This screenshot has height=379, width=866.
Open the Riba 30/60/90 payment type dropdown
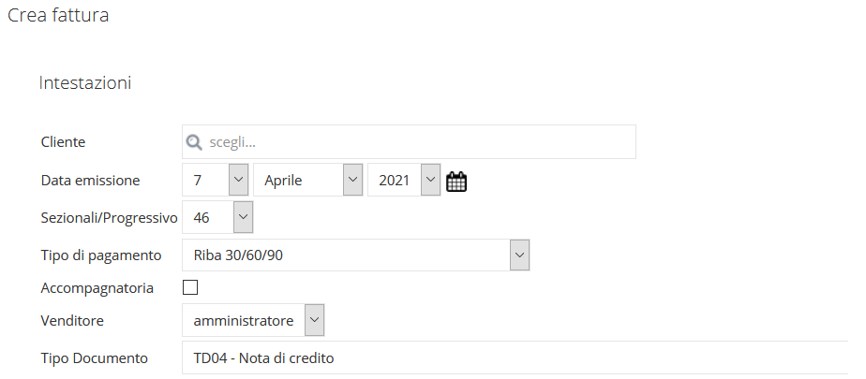[356, 255]
